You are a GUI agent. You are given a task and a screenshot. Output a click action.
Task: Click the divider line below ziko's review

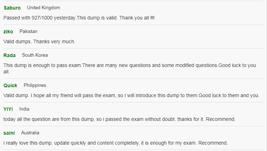point(133,49)
